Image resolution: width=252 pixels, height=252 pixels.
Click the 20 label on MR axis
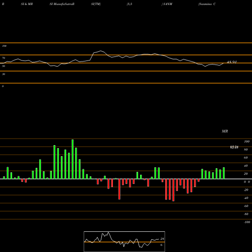point(246,174)
